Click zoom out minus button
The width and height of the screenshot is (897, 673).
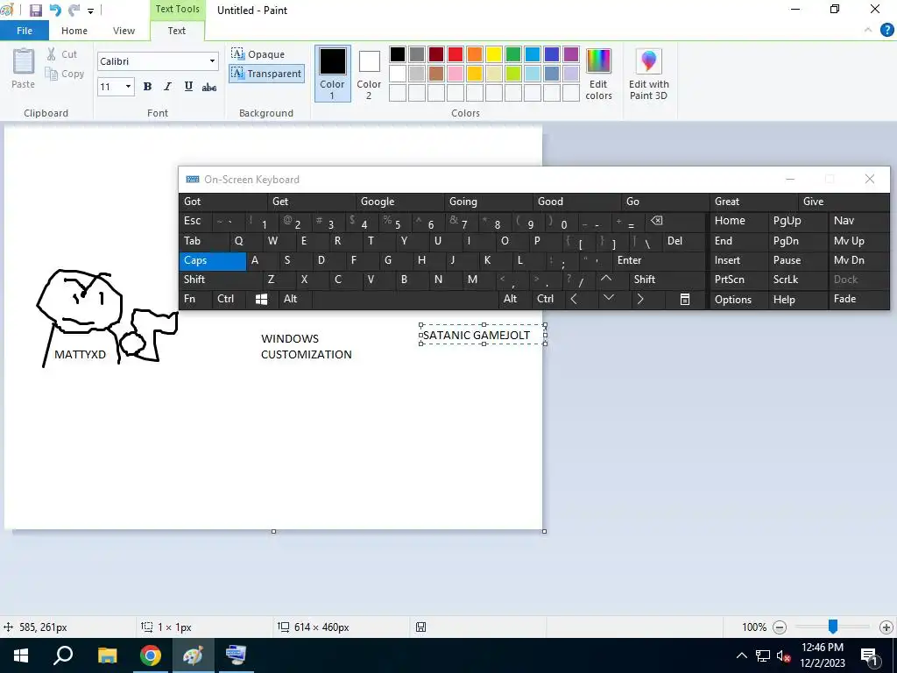click(779, 627)
